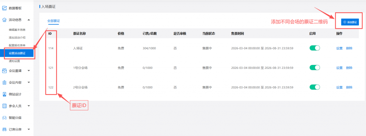Click the 当前状态 column header

coord(208,33)
